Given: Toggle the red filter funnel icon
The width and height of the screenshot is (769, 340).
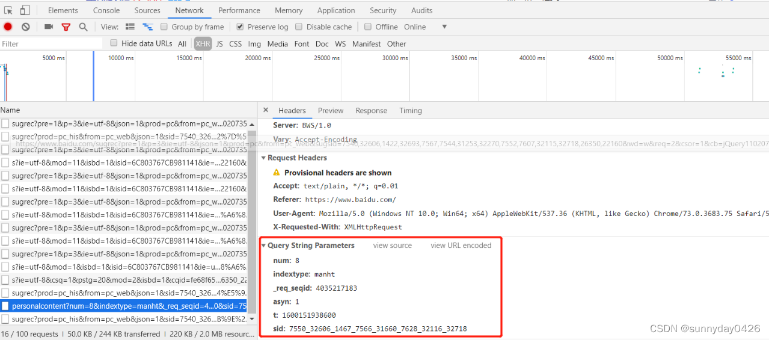Looking at the screenshot, I should coord(66,27).
